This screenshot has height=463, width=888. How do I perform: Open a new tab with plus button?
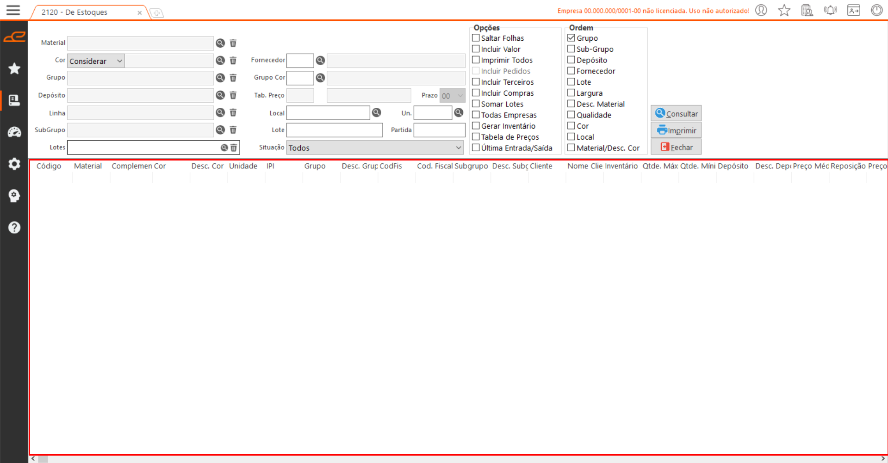click(x=157, y=13)
